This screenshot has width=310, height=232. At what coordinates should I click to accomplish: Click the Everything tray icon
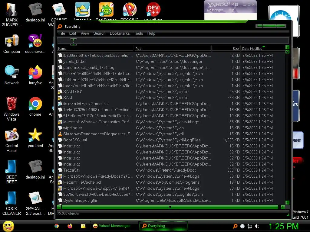pyautogui.click(x=235, y=226)
